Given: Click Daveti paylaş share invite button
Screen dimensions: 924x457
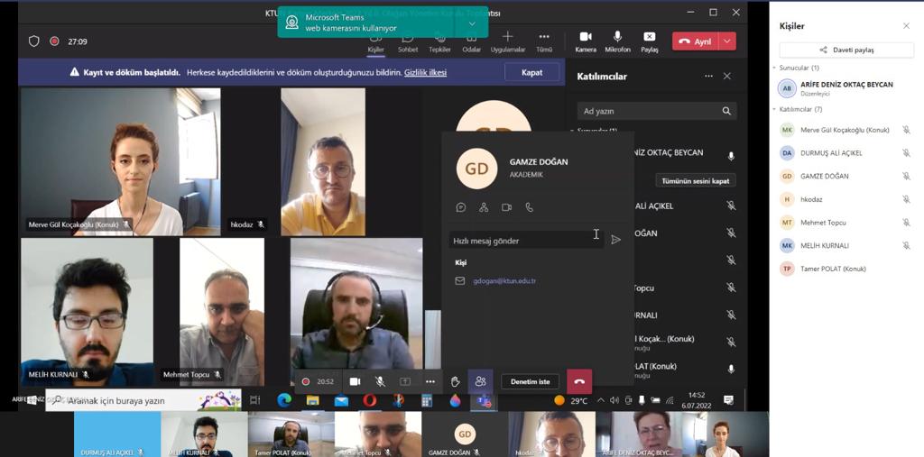Looking at the screenshot, I should [846, 50].
